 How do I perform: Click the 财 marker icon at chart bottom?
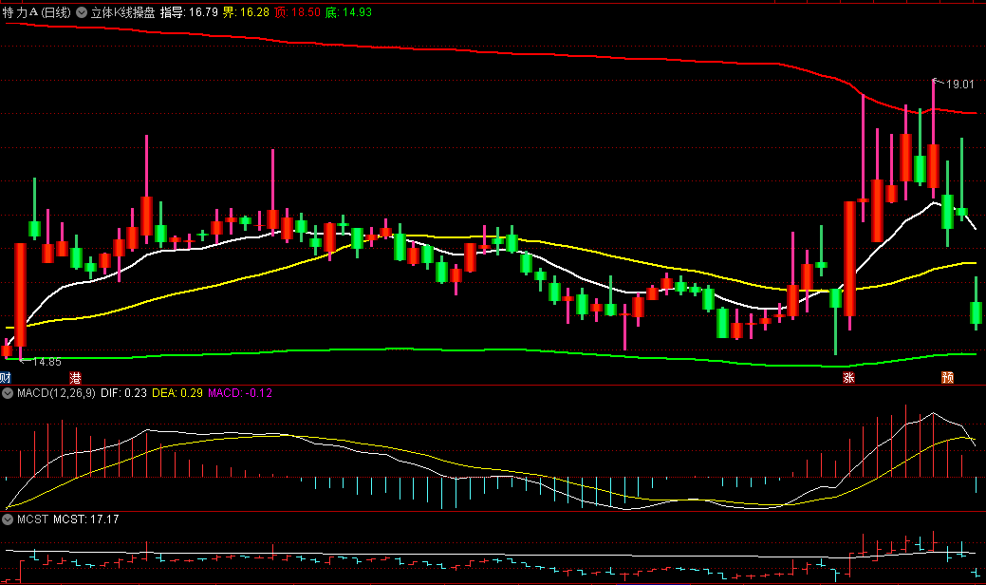pyautogui.click(x=5, y=378)
